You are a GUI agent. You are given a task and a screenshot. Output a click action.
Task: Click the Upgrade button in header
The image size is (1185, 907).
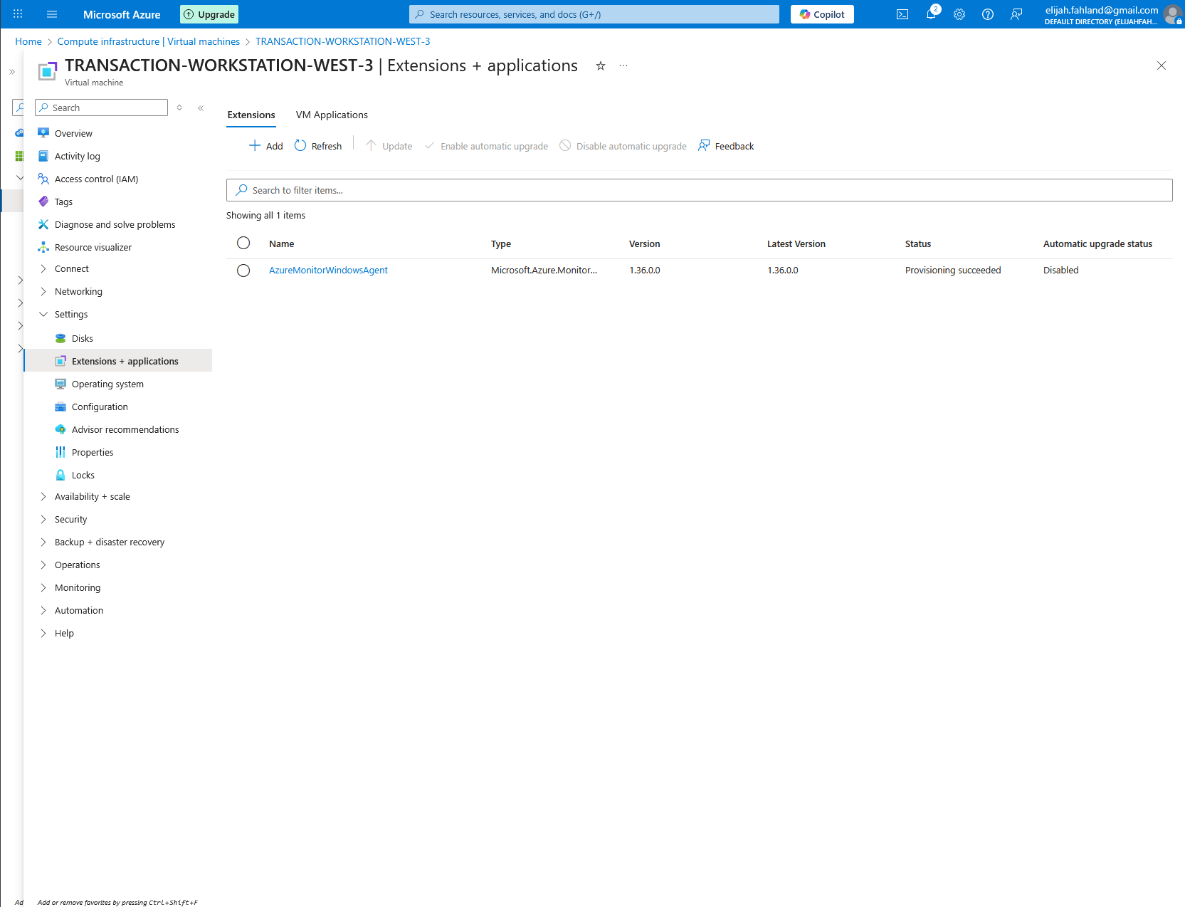tap(209, 14)
